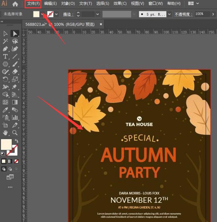Click the 不透明度 opacity label link
The height and width of the screenshot is (222, 217).
coord(183,14)
